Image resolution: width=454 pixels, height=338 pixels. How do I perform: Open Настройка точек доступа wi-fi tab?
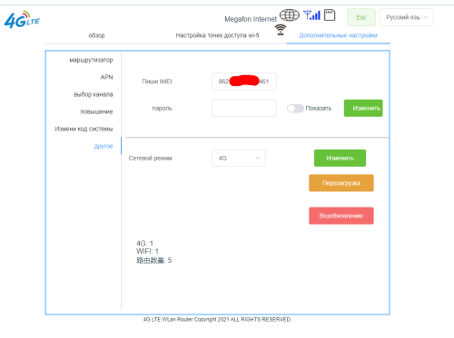tap(217, 35)
